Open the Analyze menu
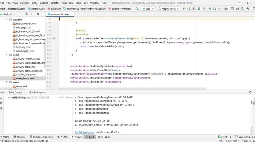The height and width of the screenshot is (143, 255). 44,3
